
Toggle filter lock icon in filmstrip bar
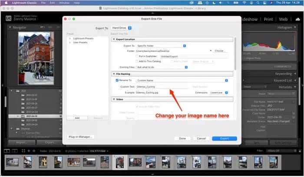[x=300, y=151]
